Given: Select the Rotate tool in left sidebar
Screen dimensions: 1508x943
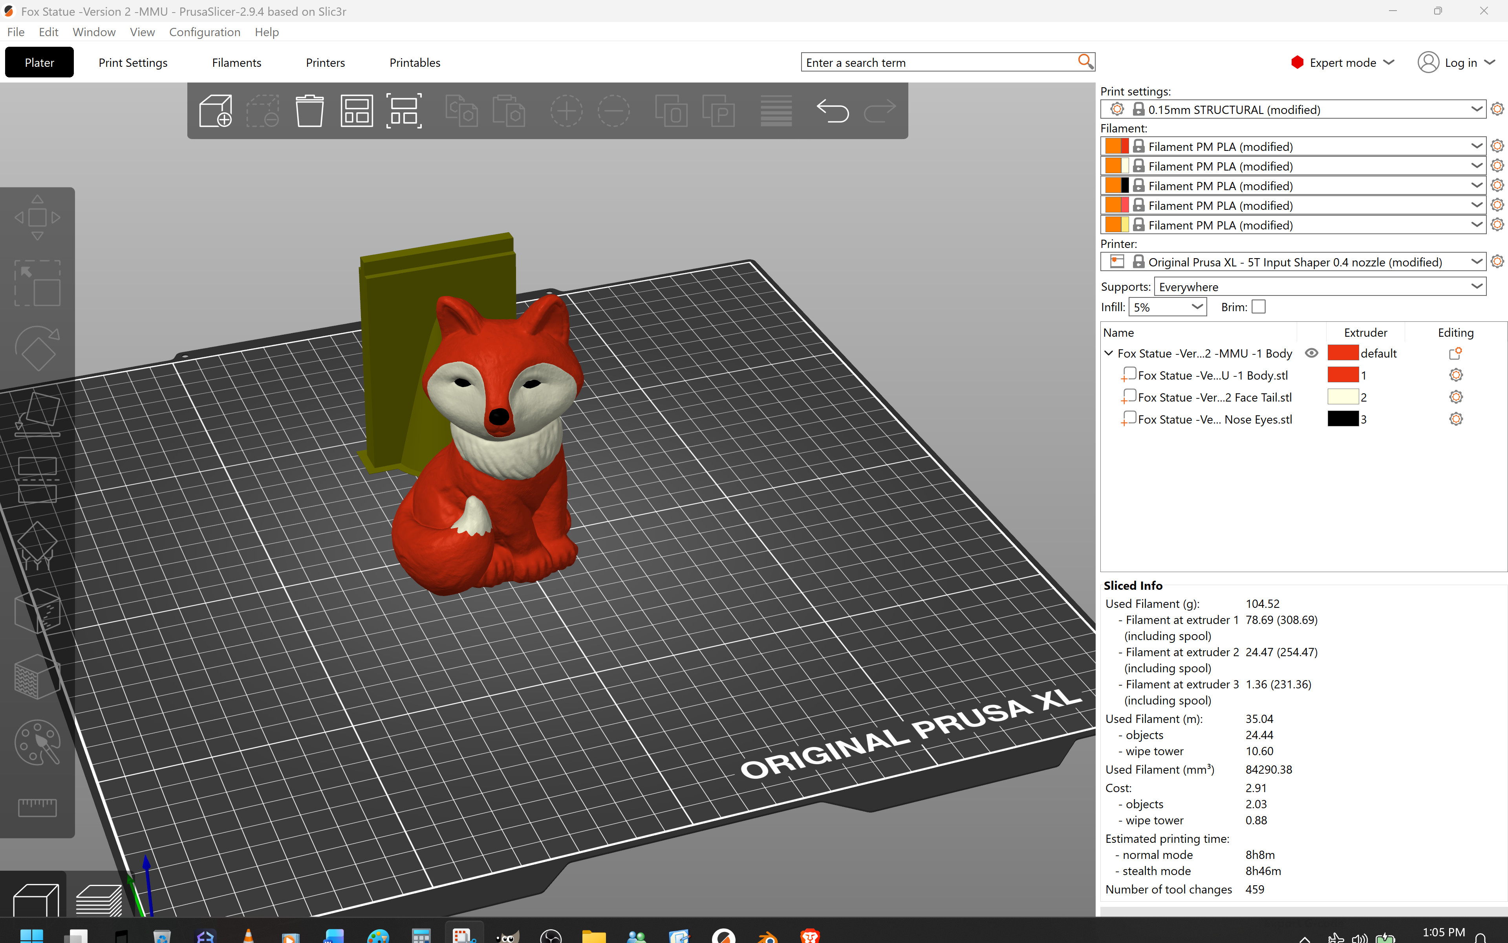Looking at the screenshot, I should pos(37,349).
